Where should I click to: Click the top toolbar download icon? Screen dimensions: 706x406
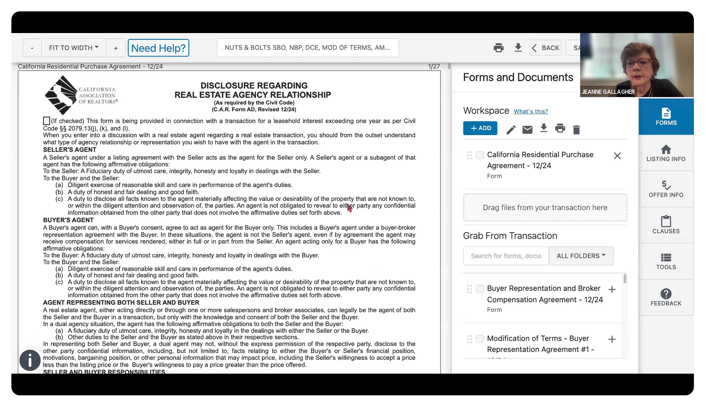(518, 48)
